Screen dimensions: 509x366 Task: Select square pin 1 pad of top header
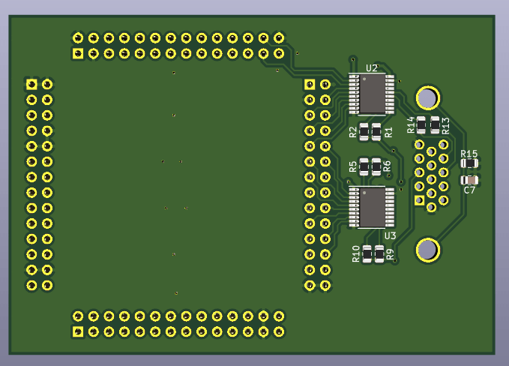coord(77,53)
